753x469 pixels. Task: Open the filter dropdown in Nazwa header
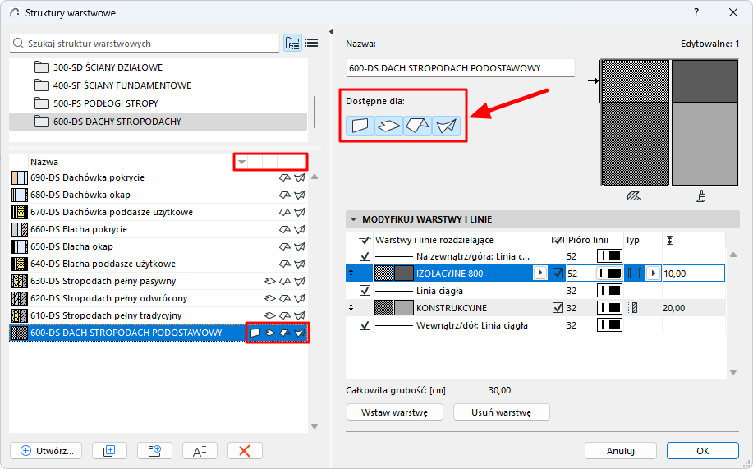click(x=241, y=162)
